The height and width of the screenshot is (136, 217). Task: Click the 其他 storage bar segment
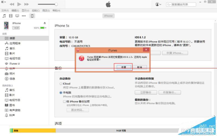[x=34, y=131]
